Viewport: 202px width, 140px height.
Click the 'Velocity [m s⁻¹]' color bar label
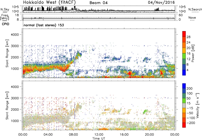[x=197, y=105]
